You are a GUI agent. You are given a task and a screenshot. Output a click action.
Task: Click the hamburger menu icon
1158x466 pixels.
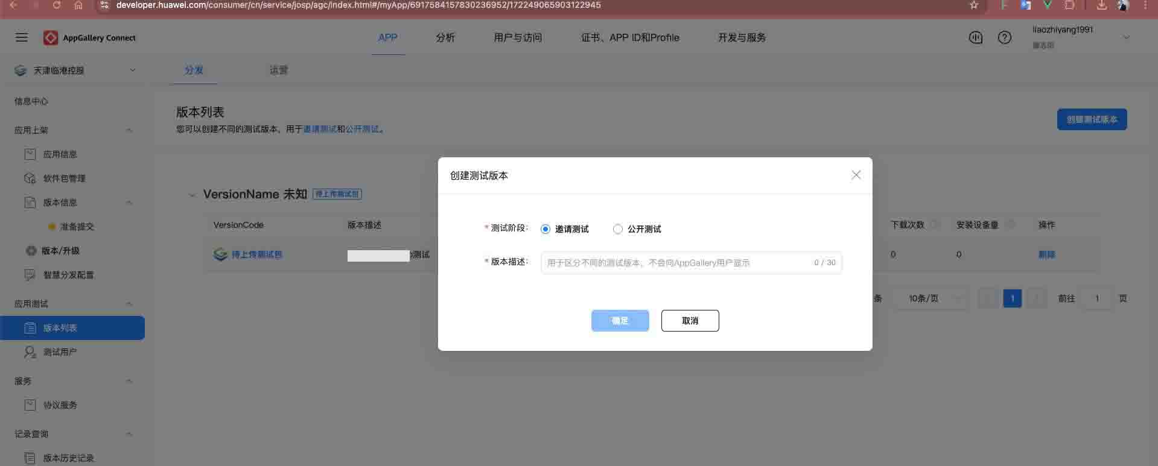coord(22,37)
